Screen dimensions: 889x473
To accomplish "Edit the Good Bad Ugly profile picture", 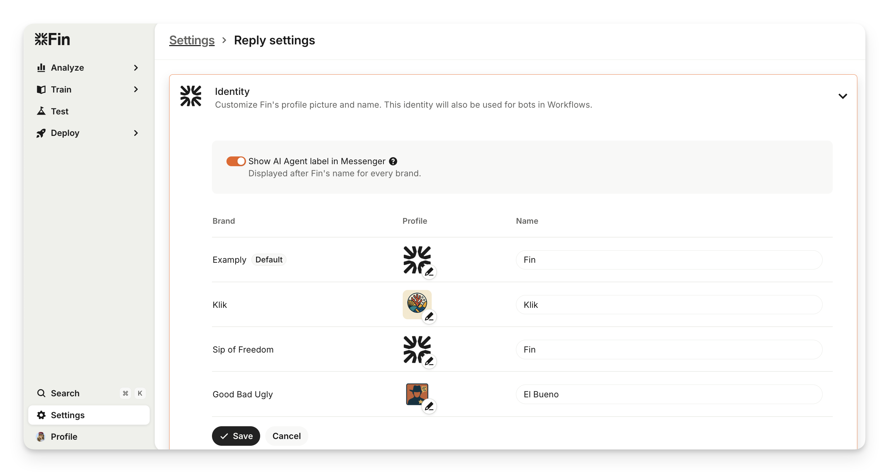I will (x=429, y=406).
